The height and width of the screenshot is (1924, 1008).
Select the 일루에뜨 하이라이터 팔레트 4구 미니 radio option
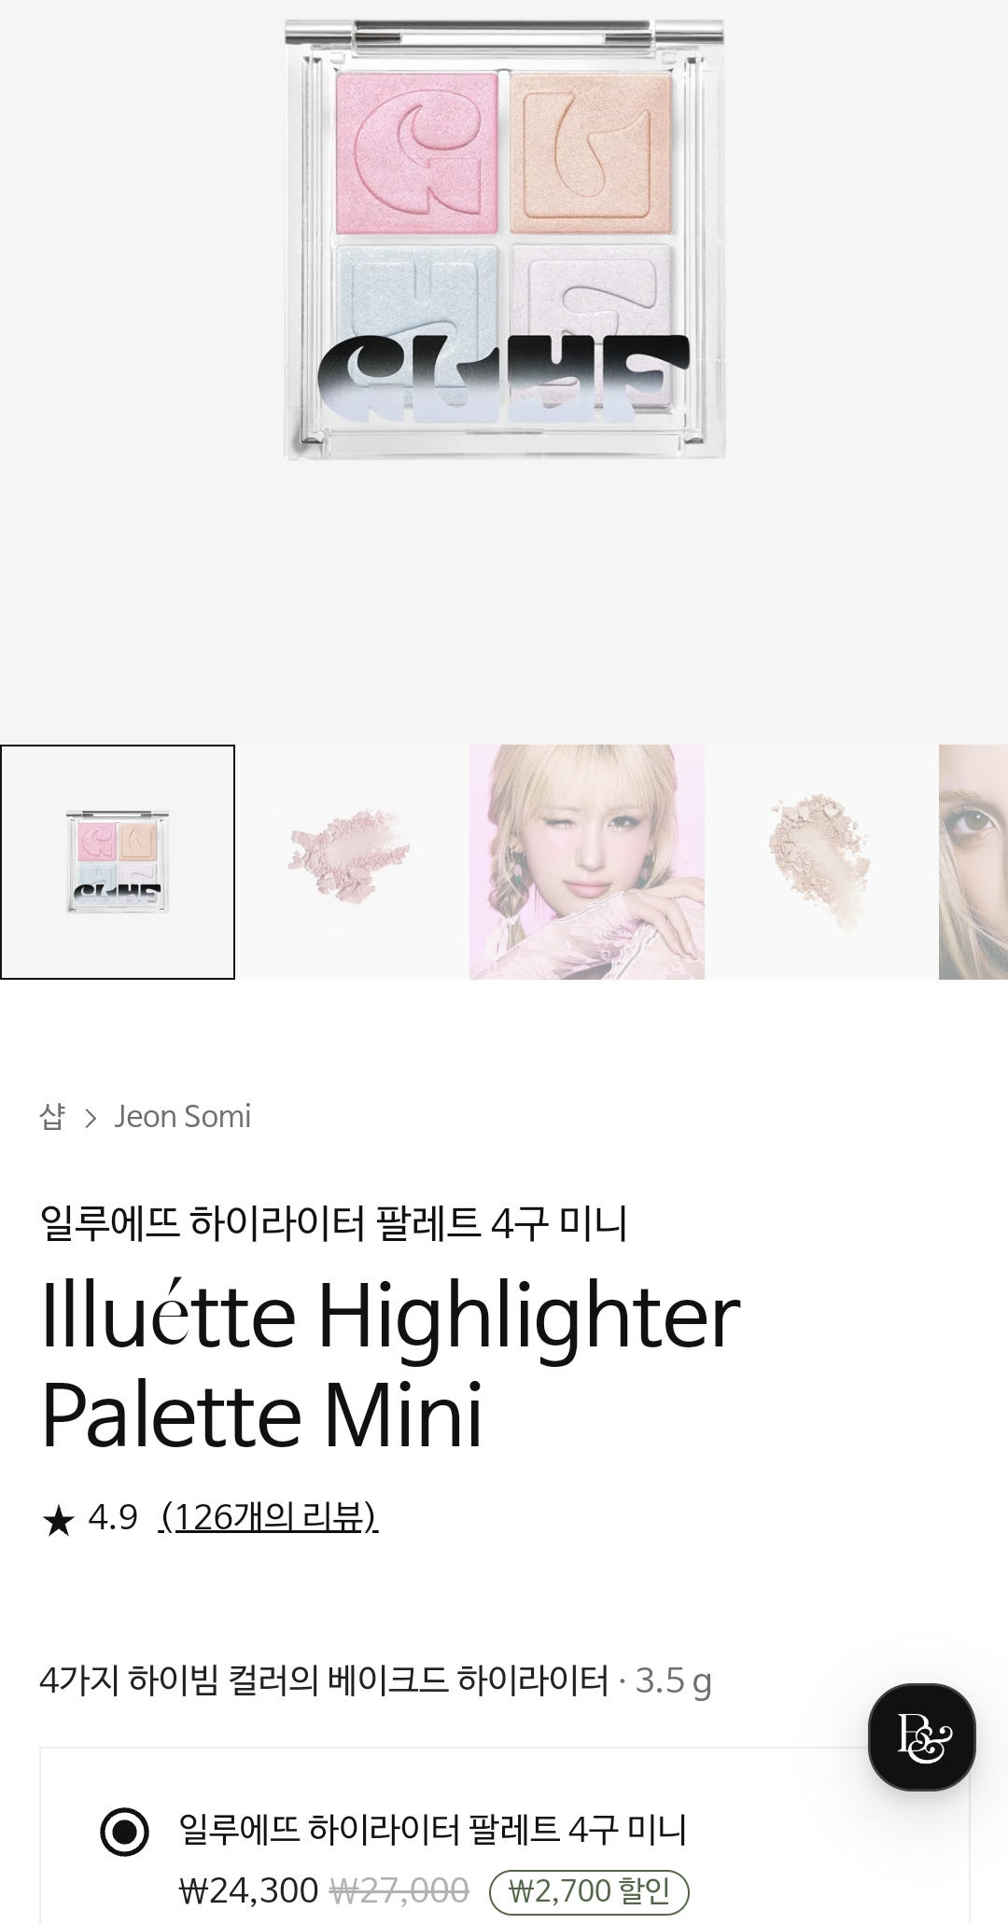click(x=124, y=1832)
